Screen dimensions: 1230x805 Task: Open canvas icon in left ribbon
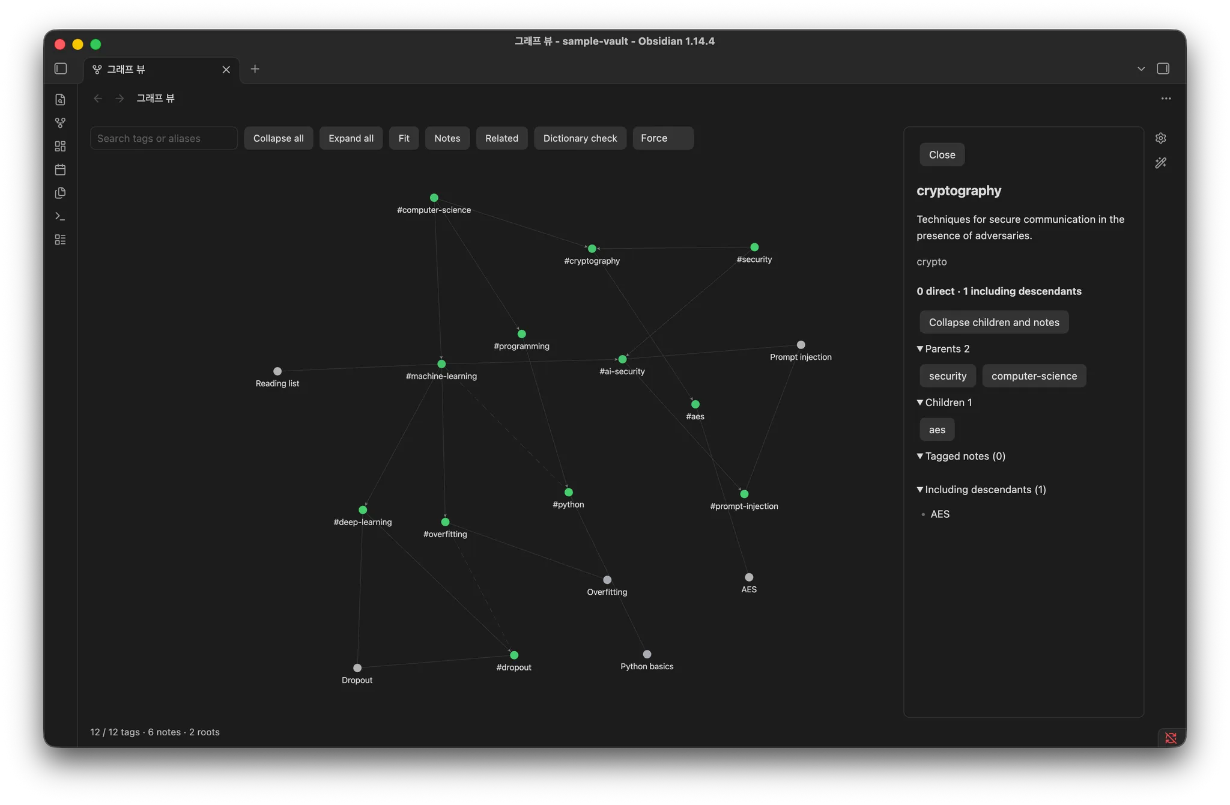[60, 146]
